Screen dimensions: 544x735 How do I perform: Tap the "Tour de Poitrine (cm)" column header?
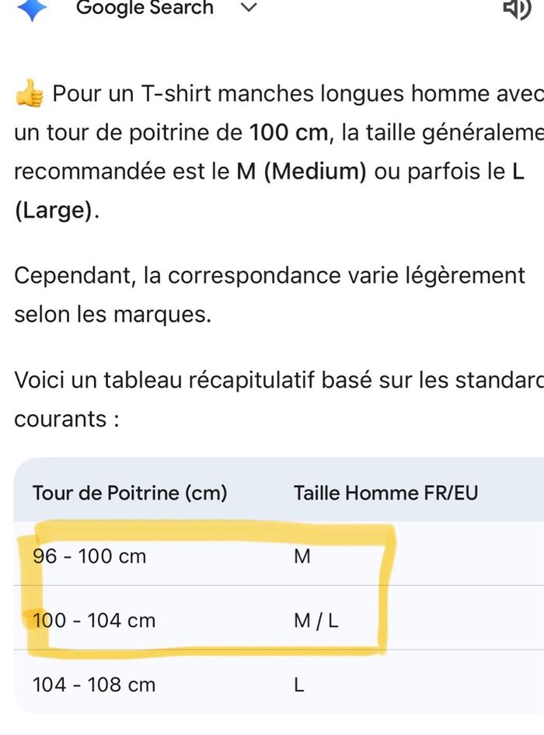[130, 493]
